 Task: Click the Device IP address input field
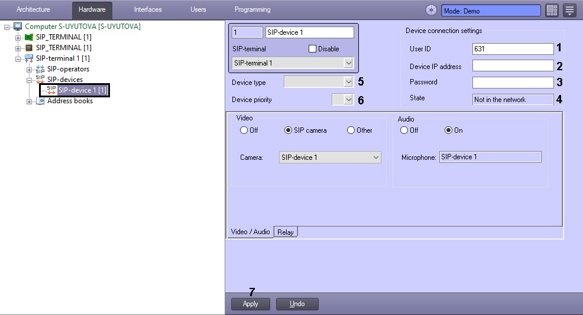513,66
